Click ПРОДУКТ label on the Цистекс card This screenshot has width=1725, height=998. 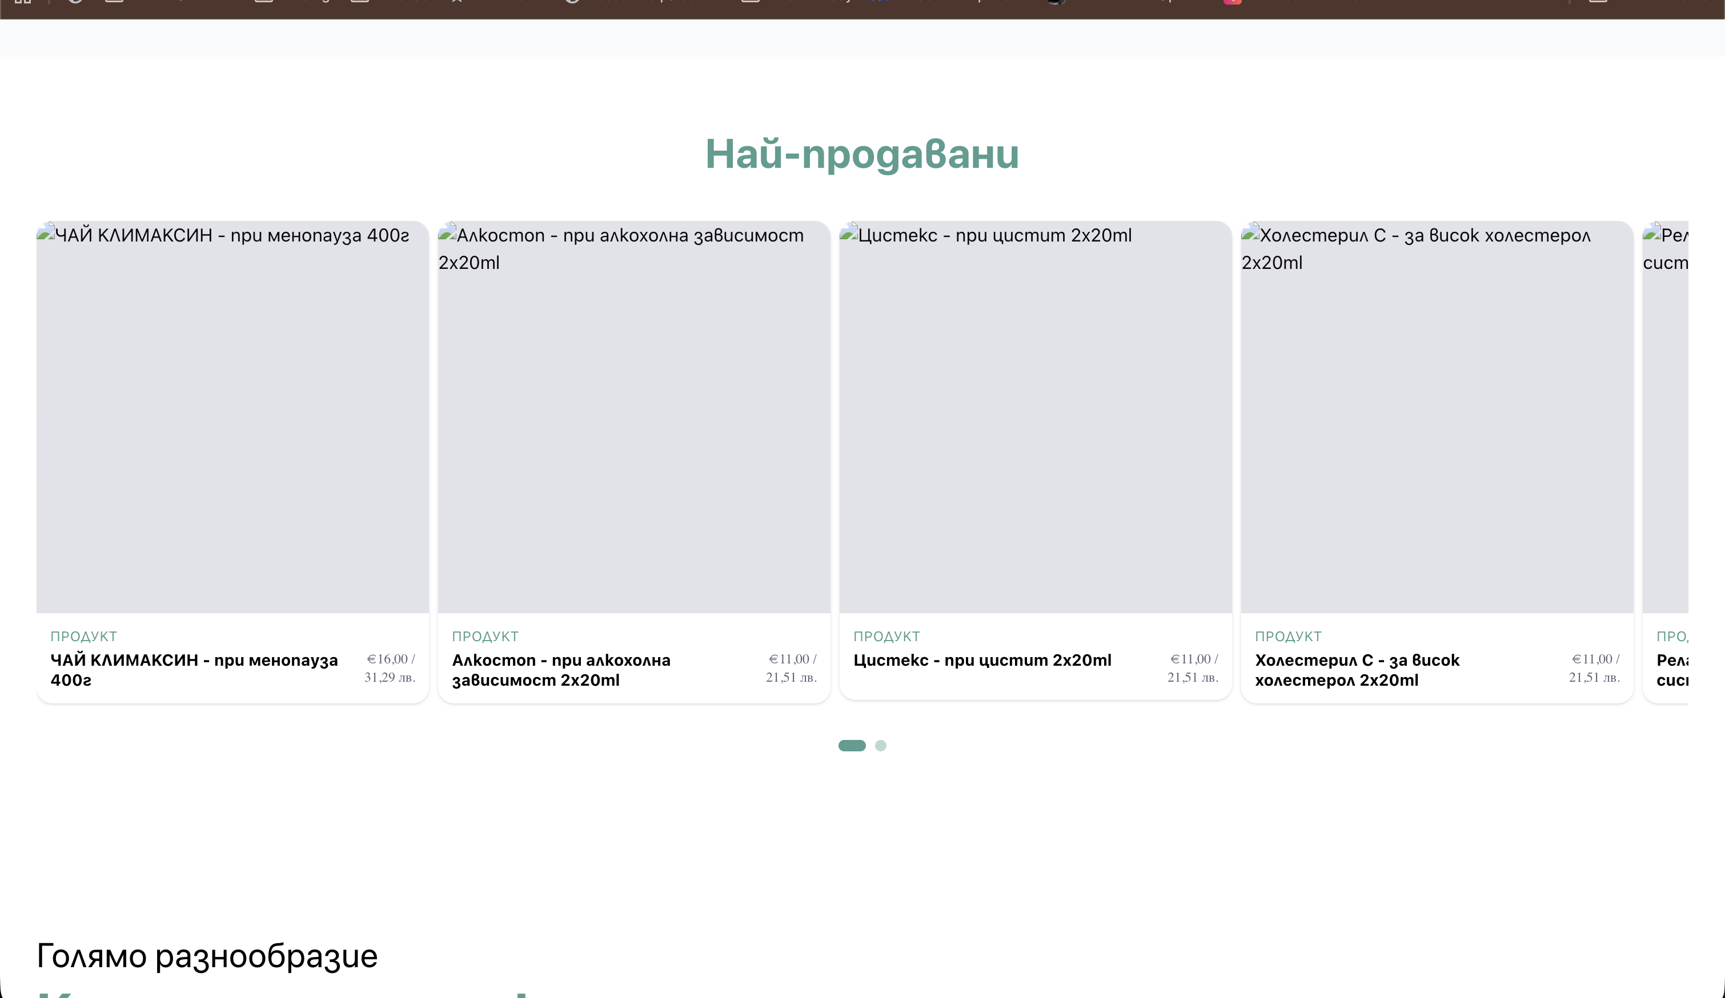point(886,636)
